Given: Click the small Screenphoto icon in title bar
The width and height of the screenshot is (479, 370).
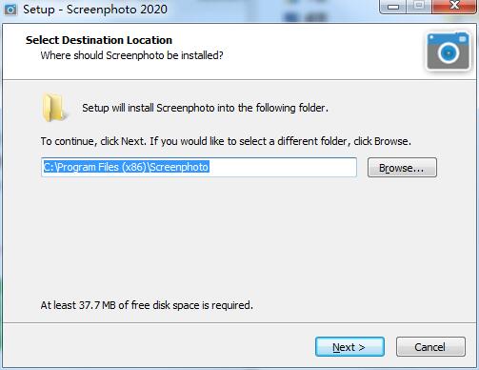Looking at the screenshot, I should click(10, 10).
